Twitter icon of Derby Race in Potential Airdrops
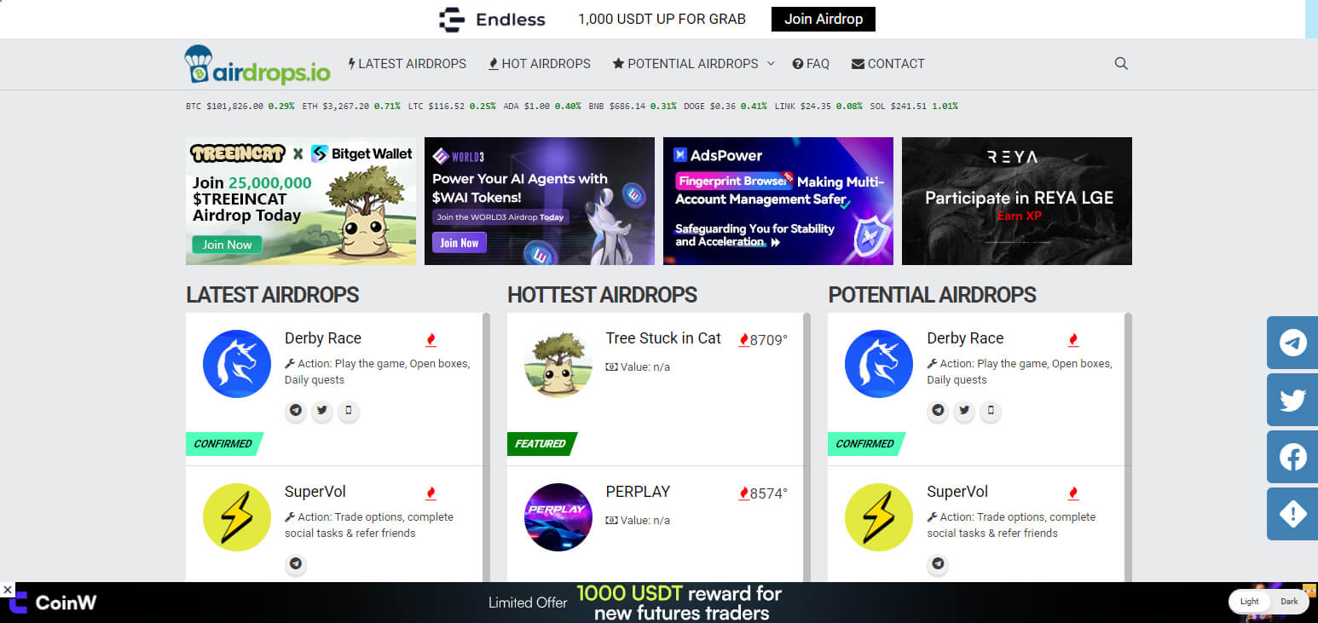 963,411
